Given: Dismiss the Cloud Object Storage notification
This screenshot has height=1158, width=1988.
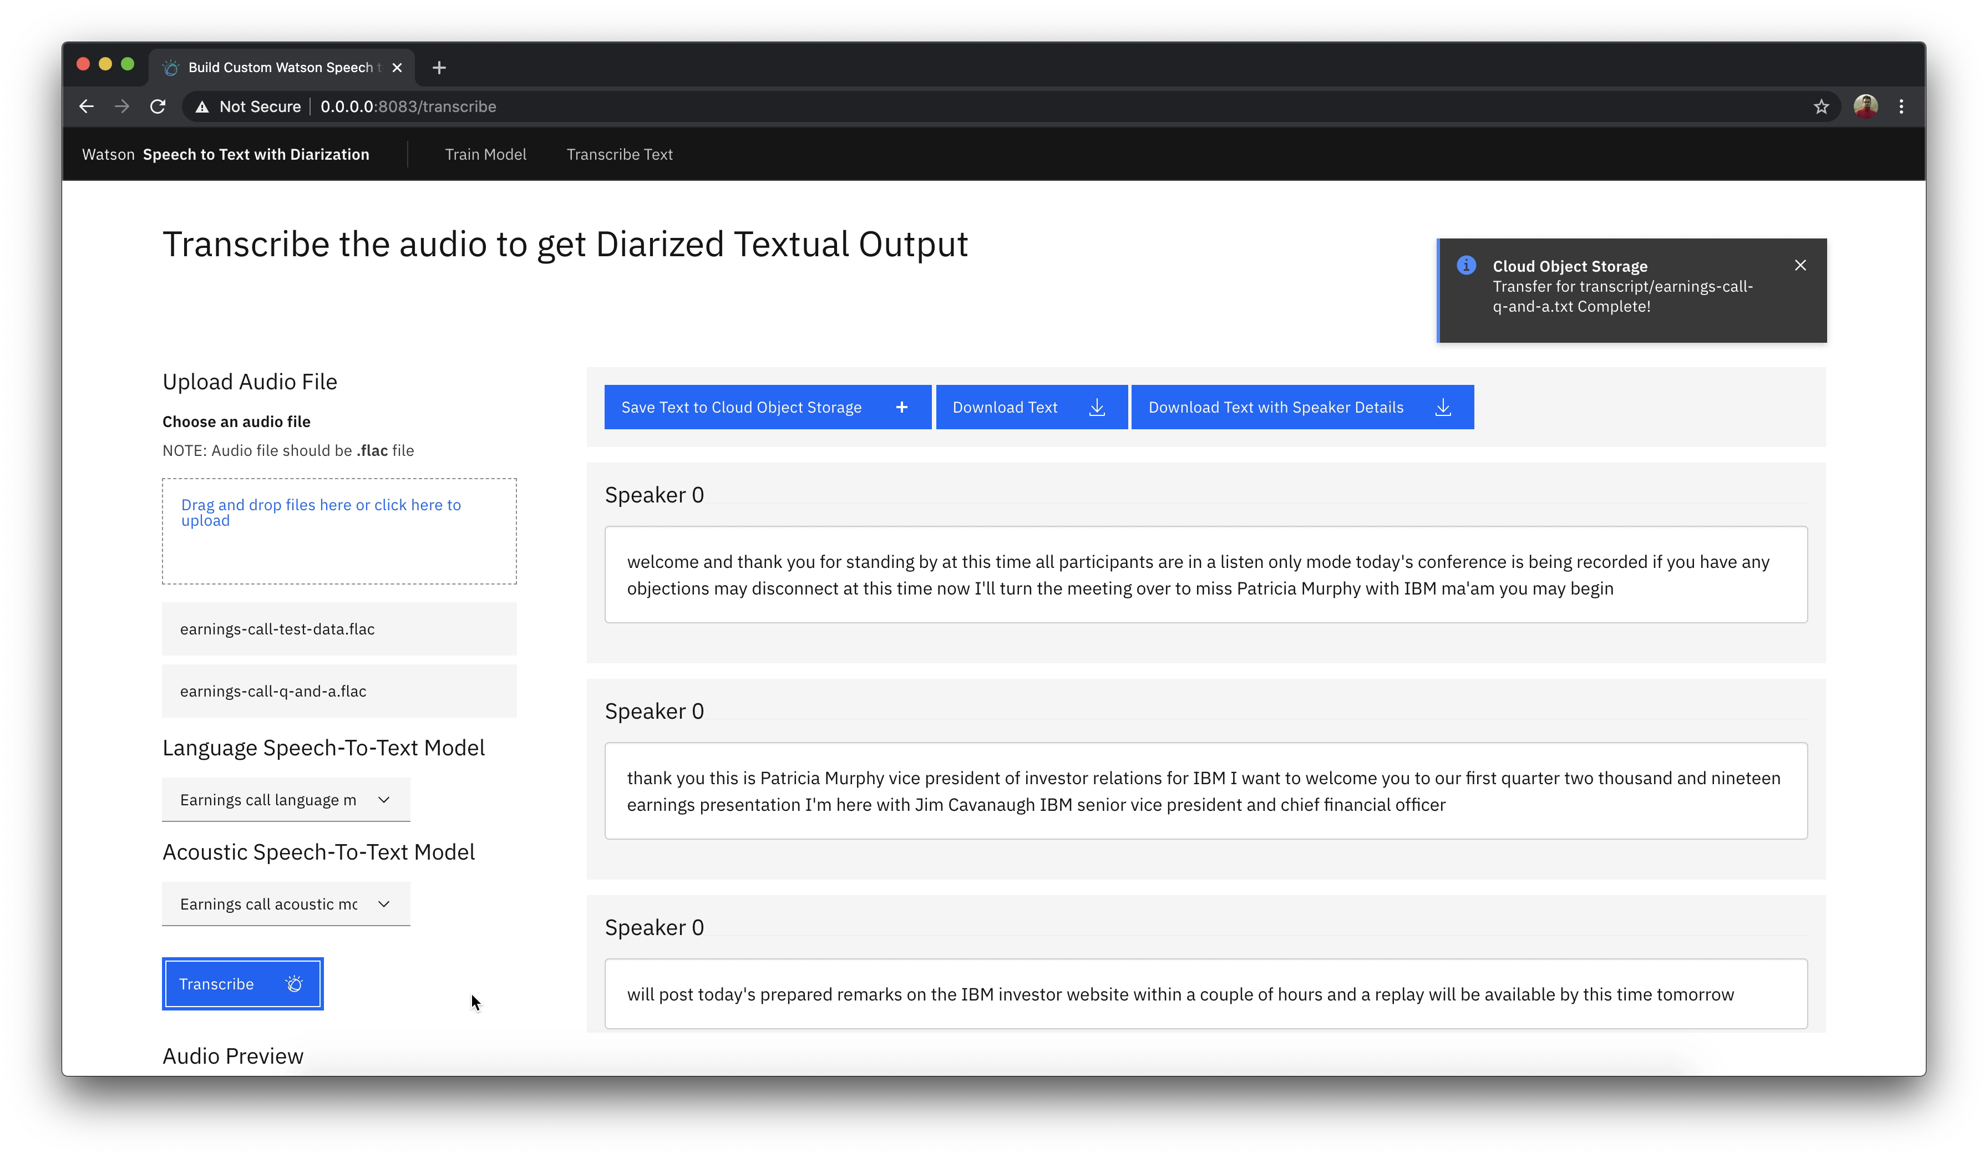Looking at the screenshot, I should coord(1801,265).
